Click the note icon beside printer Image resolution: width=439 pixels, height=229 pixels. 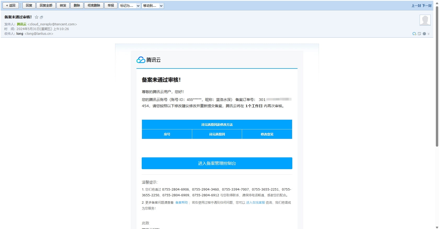pyautogui.click(x=419, y=34)
